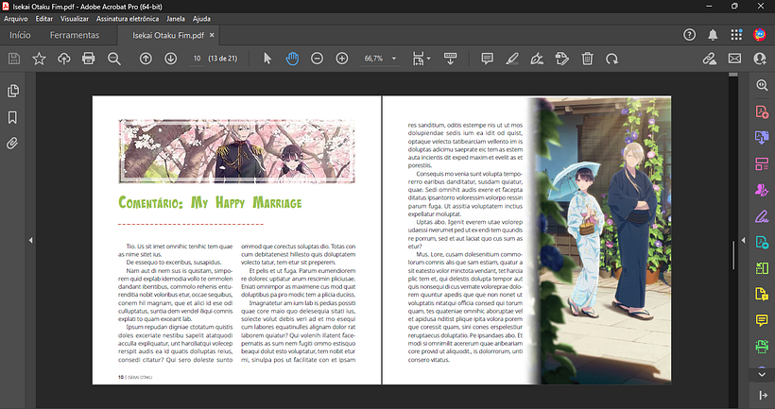Zoom out with the minus button
The height and width of the screenshot is (409, 775).
click(317, 59)
